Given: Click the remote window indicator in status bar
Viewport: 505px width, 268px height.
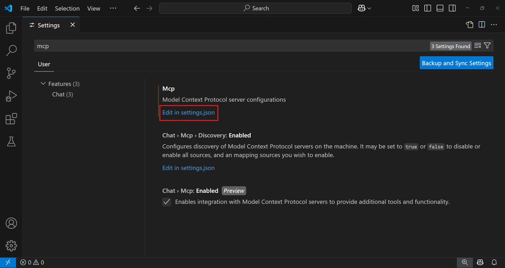Looking at the screenshot, I should tap(8, 262).
